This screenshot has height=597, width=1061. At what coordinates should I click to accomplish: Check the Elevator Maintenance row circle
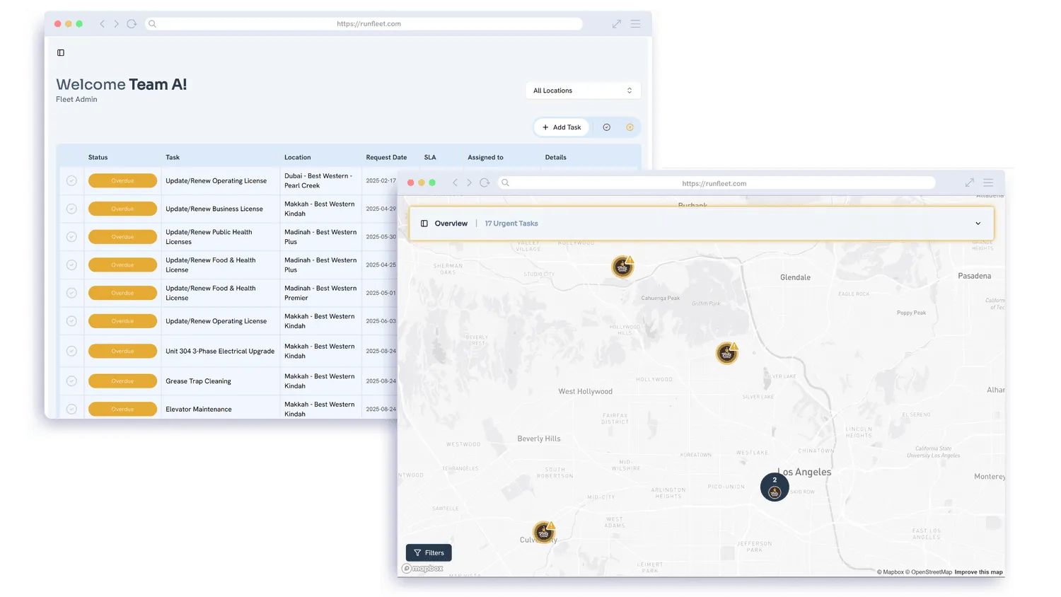tap(71, 409)
